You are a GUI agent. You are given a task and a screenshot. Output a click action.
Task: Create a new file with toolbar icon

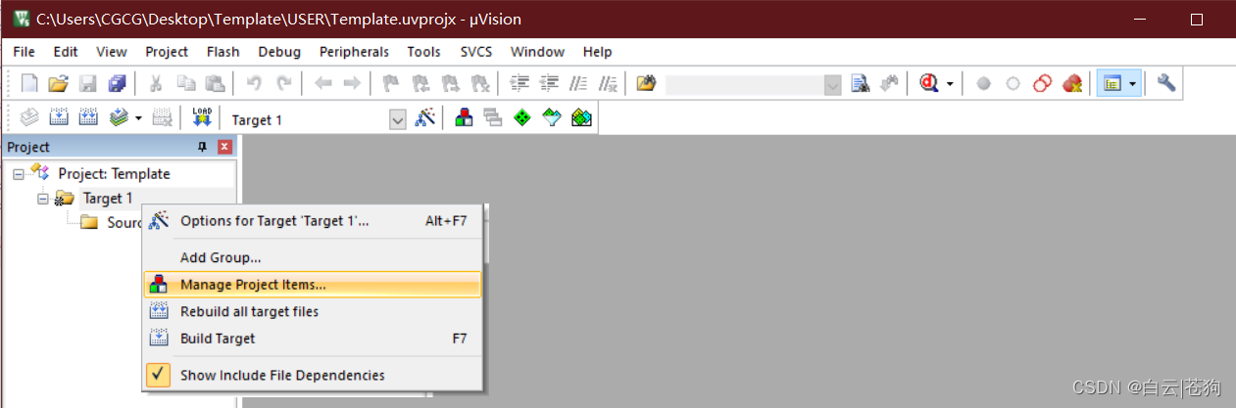(30, 84)
